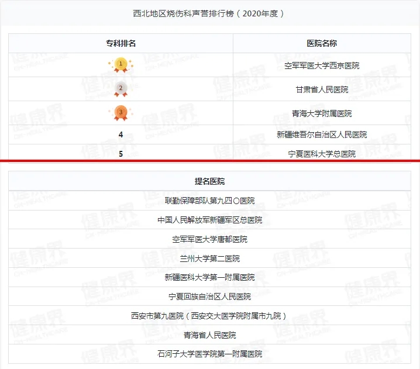
Task: Click rank number 5
Action: click(x=121, y=154)
